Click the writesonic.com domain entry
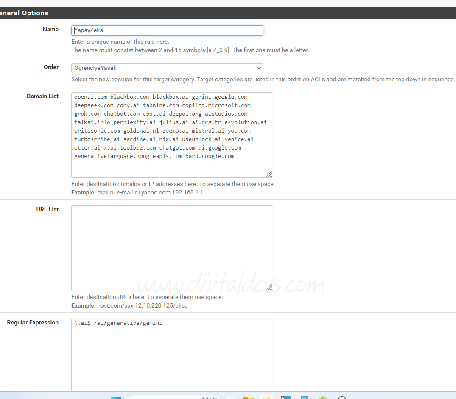The image size is (456, 399). [97, 131]
